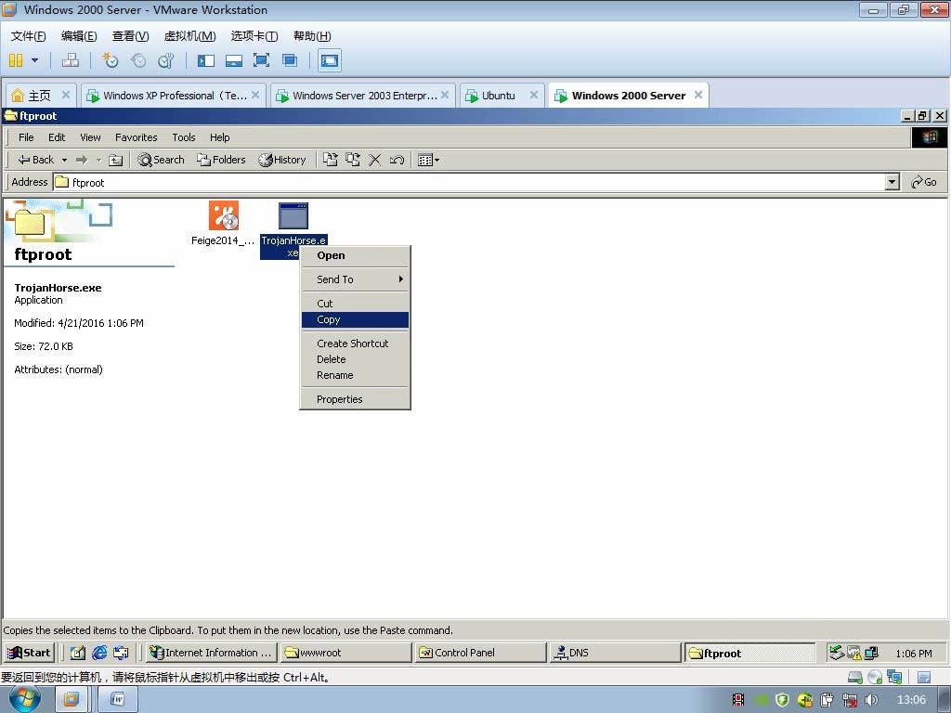Image resolution: width=951 pixels, height=713 pixels.
Task: Click the Go button
Action: tap(924, 182)
